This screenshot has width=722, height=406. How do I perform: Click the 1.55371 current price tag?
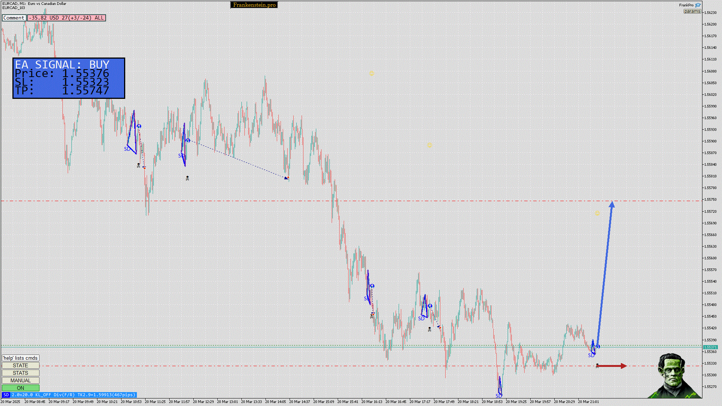point(710,347)
